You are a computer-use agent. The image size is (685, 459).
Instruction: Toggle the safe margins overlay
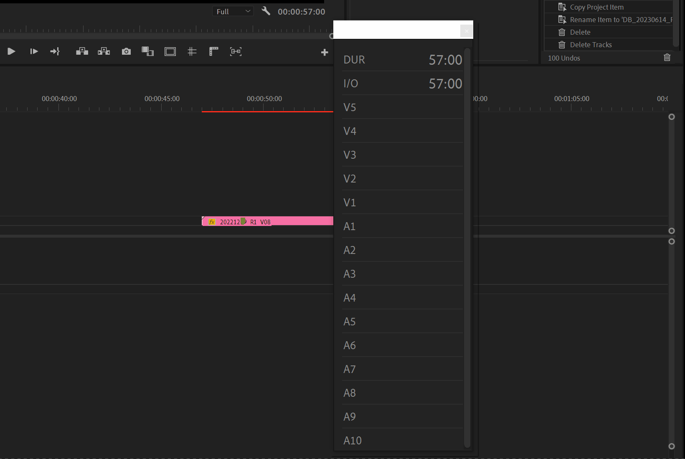pyautogui.click(x=170, y=51)
